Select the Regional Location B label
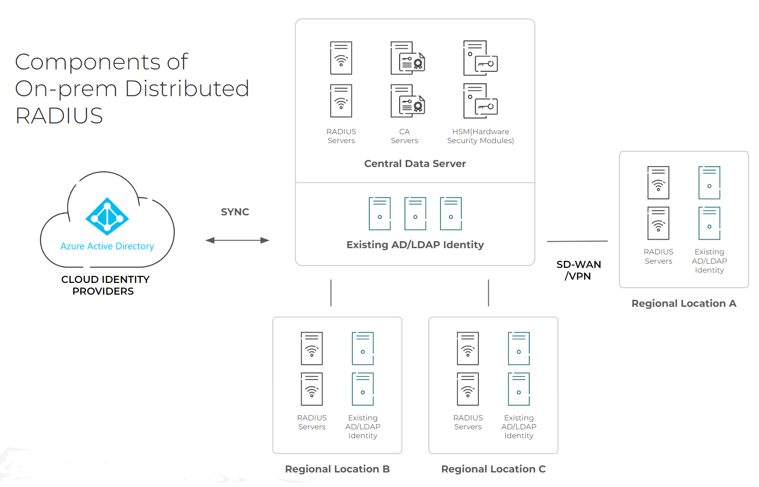 coord(337,468)
